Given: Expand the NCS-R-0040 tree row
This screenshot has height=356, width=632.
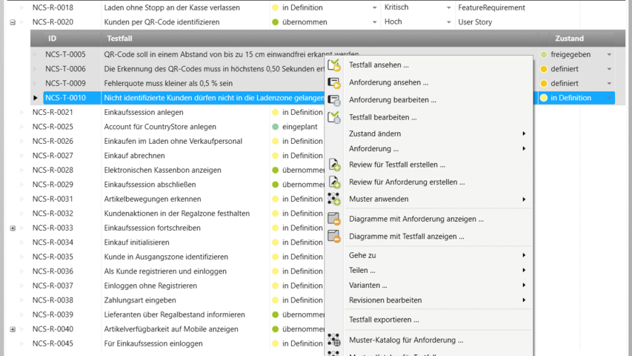Looking at the screenshot, I should pyautogui.click(x=13, y=329).
